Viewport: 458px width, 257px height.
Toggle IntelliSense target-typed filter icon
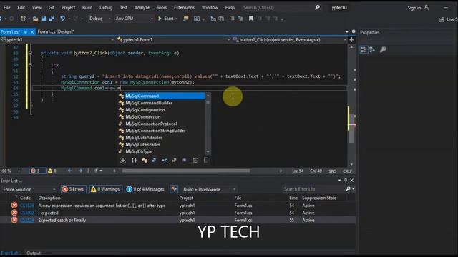pyautogui.click(x=123, y=160)
